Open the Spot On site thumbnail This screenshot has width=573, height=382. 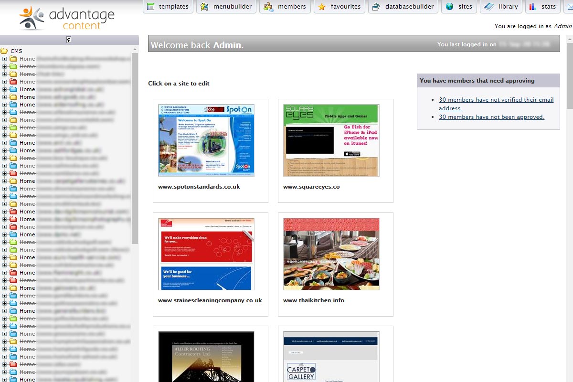(x=206, y=140)
